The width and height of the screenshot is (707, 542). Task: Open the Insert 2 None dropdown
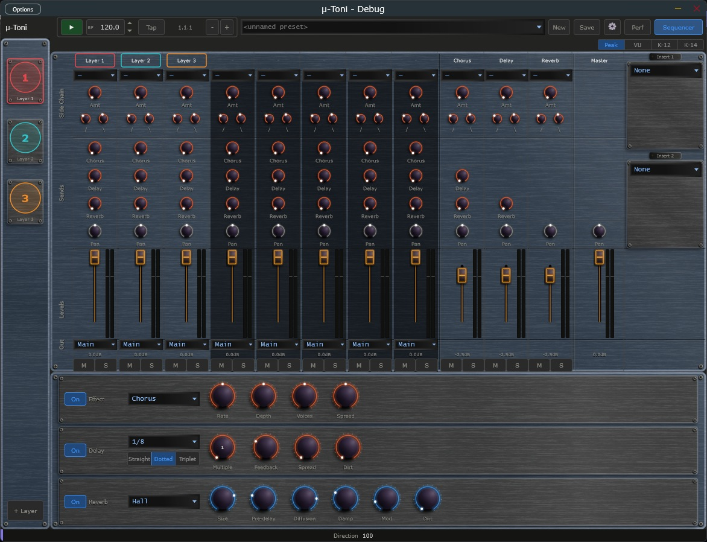tap(665, 170)
